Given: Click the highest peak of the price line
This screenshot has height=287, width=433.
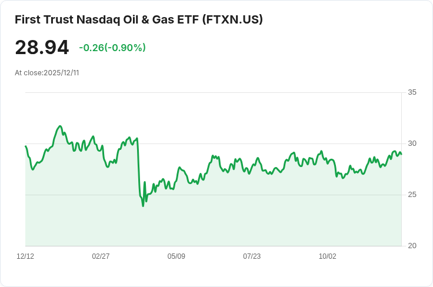Looking at the screenshot, I should (x=59, y=126).
